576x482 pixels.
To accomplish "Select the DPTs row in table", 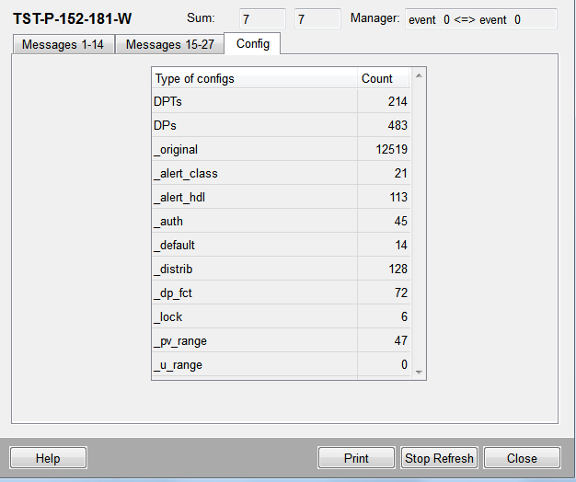I will 254,102.
